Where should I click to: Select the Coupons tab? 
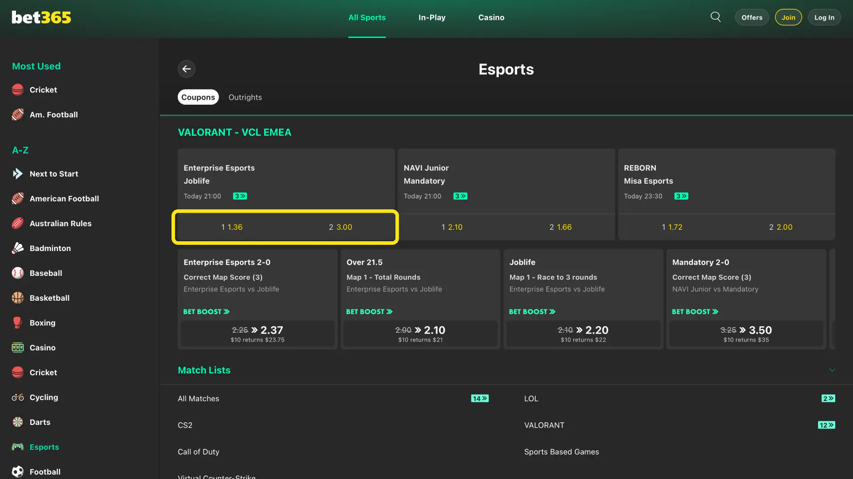pyautogui.click(x=198, y=97)
